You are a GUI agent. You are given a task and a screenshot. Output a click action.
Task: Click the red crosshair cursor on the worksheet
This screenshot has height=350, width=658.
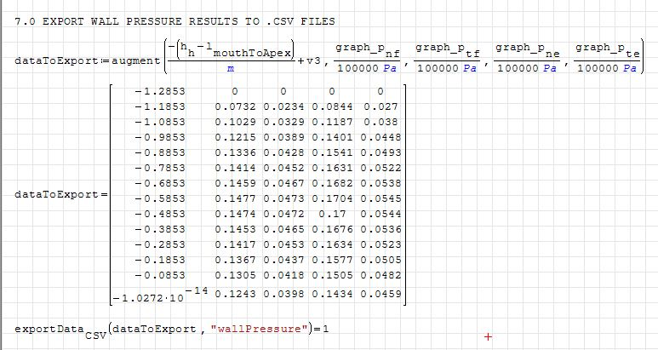488,336
